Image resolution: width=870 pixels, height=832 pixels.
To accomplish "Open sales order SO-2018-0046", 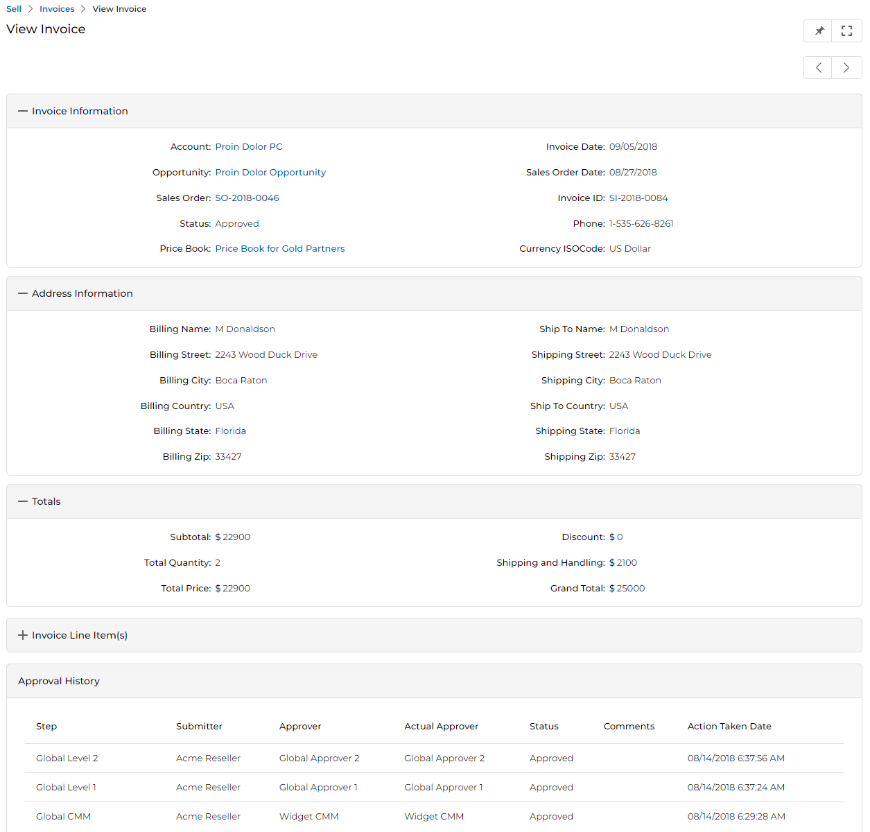I will click(x=247, y=198).
